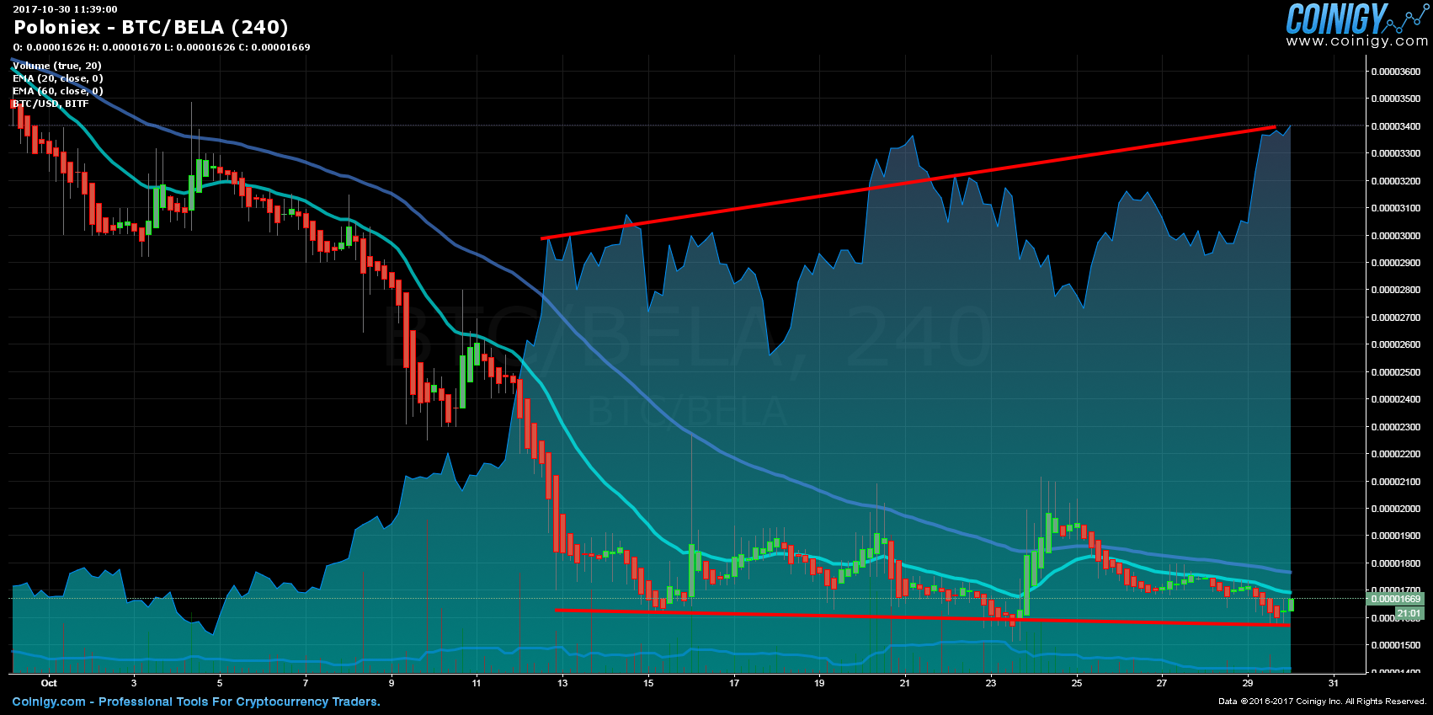Click date axis label 13
The width and height of the screenshot is (1433, 715).
pos(562,683)
